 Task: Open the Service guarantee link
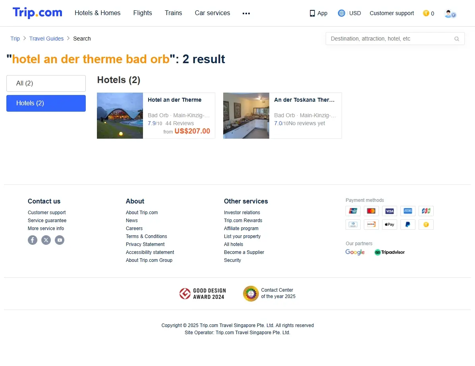(47, 221)
